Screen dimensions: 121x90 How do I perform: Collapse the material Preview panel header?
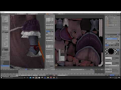point(107,47)
